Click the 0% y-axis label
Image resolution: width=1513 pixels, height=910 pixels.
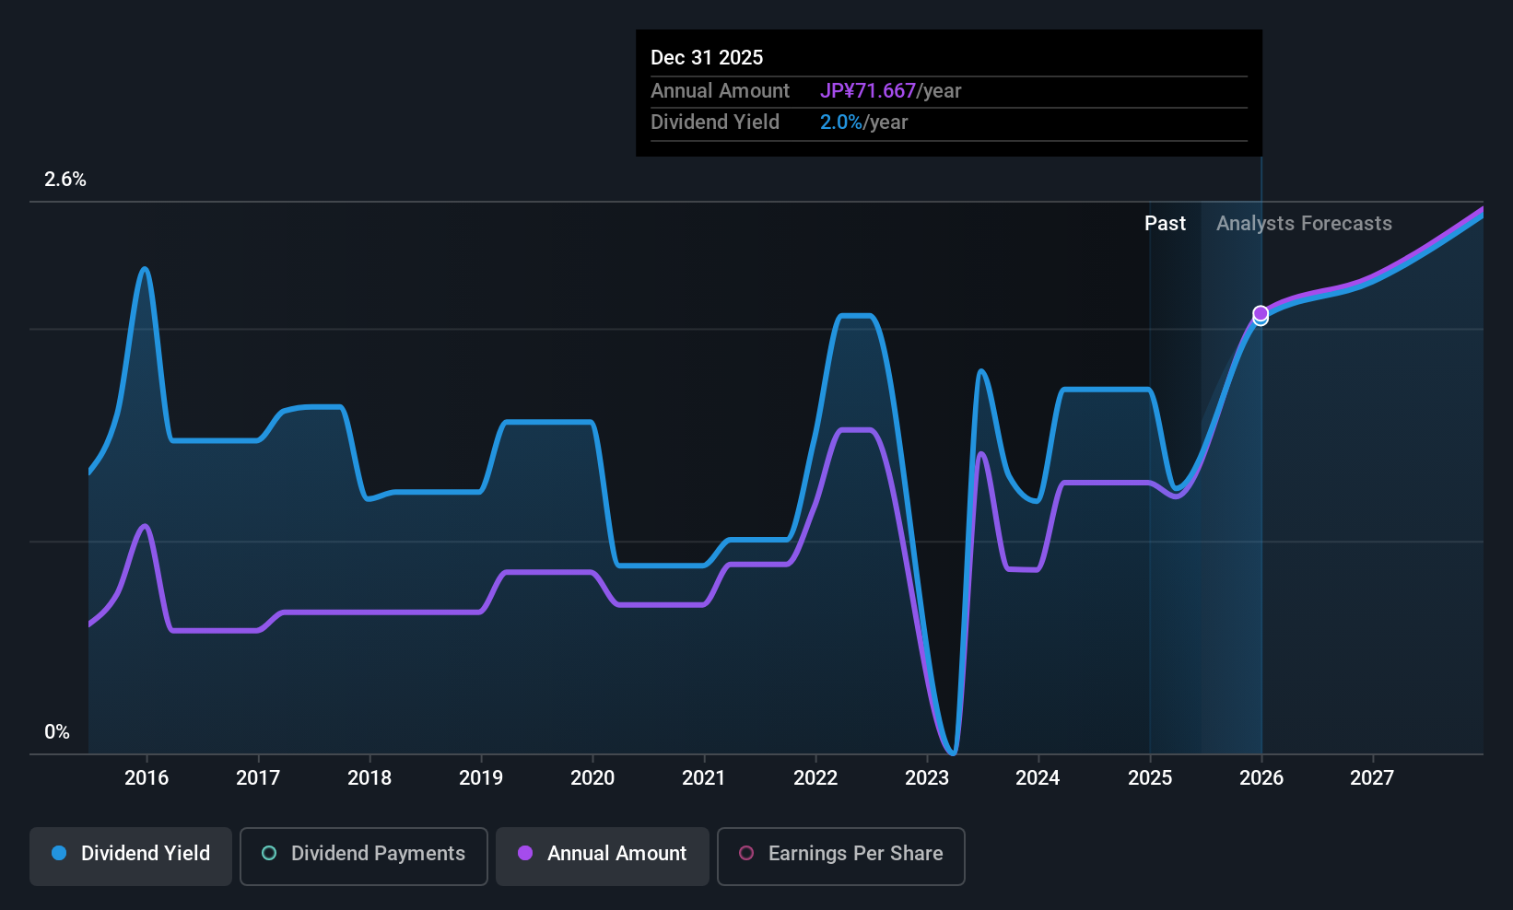coord(57,731)
